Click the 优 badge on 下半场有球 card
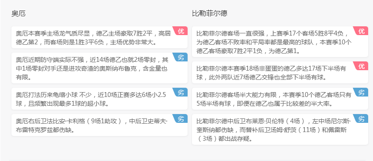This screenshot has width=373, height=161. [x=362, y=66]
